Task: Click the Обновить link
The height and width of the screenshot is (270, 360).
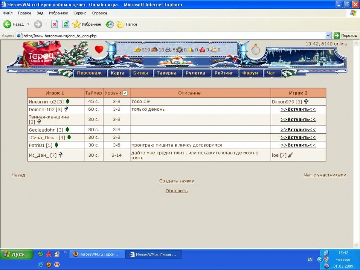Action: [176, 191]
